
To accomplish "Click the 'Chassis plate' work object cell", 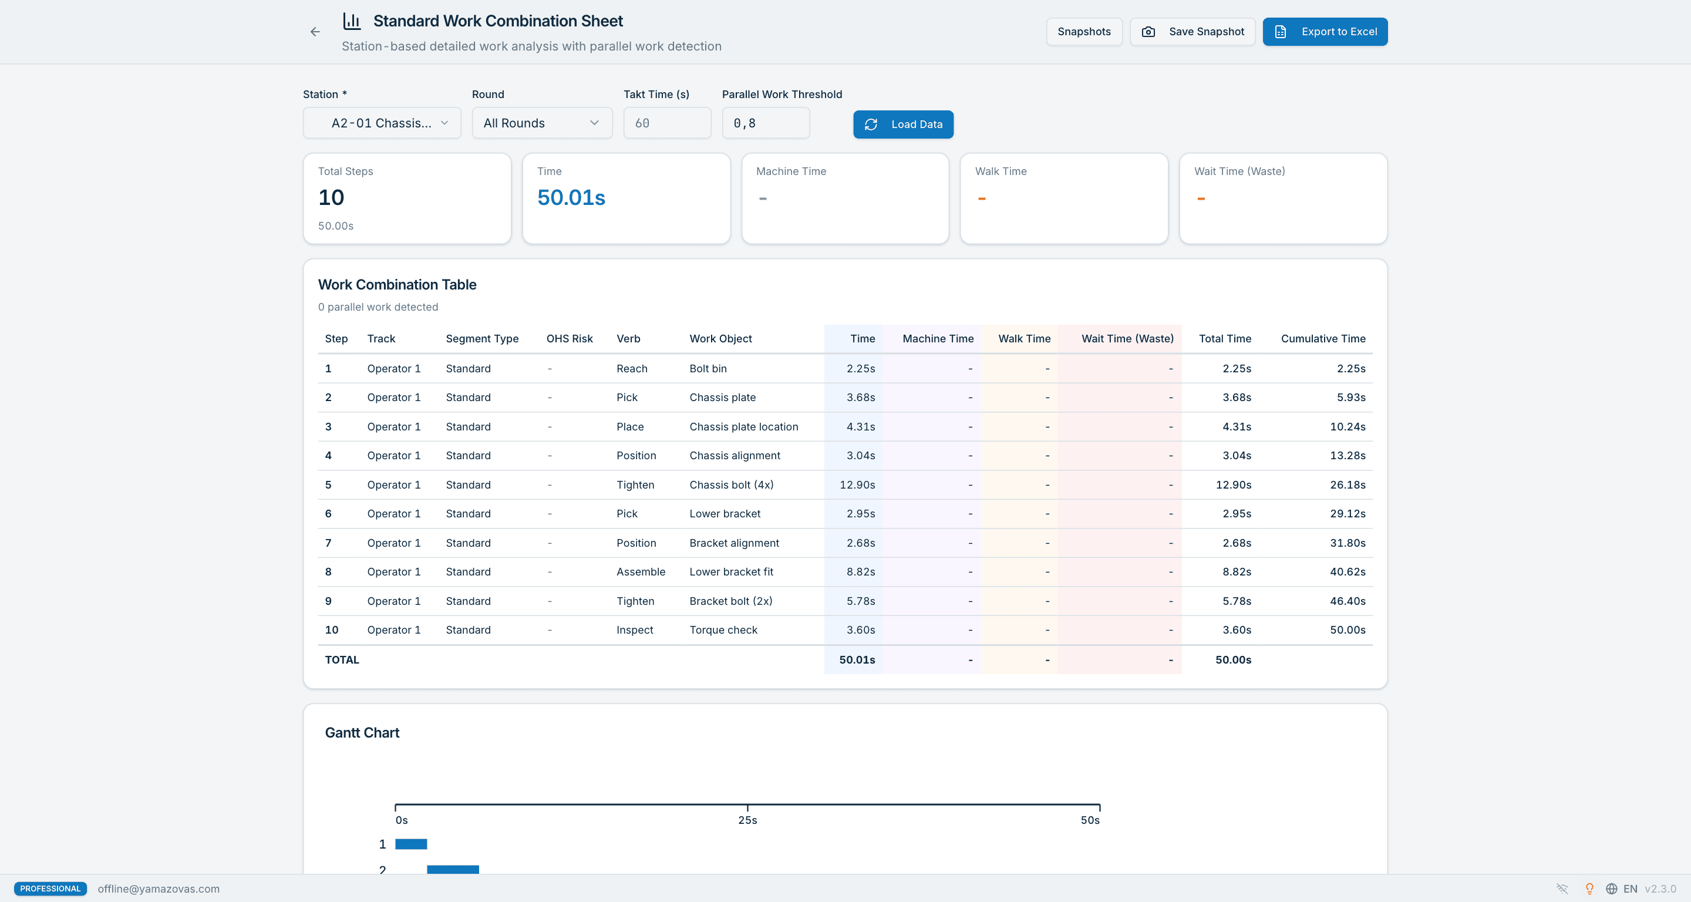I will click(722, 397).
